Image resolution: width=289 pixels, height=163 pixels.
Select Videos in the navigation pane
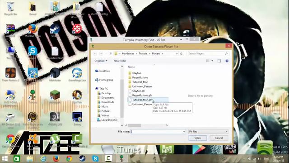click(103, 115)
